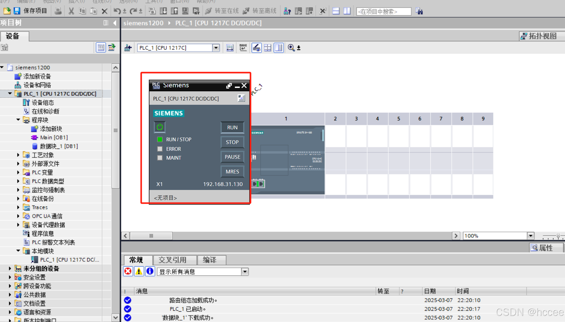Click the Download to device icon

163,11
